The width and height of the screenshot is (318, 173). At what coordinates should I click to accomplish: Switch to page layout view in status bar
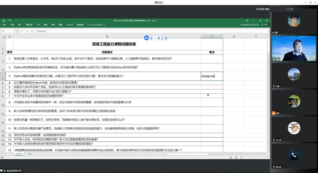click(x=236, y=157)
